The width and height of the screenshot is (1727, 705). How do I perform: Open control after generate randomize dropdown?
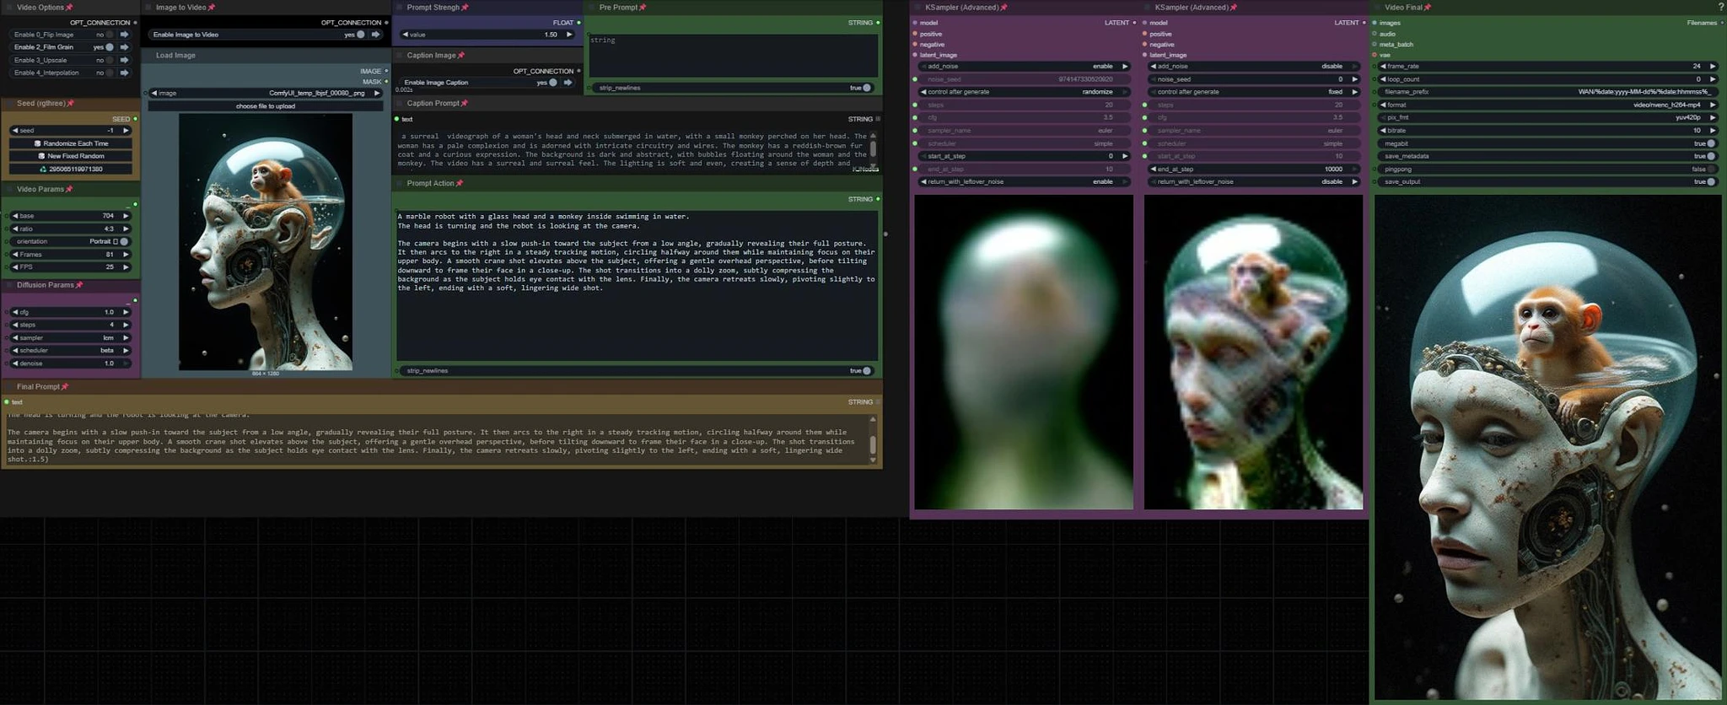point(1025,92)
